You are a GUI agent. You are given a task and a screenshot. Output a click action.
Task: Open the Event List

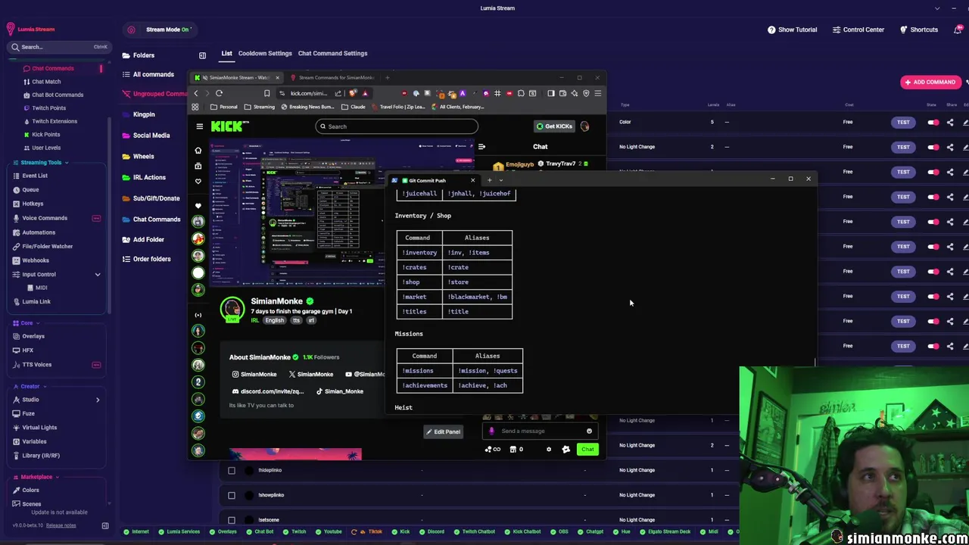34,176
